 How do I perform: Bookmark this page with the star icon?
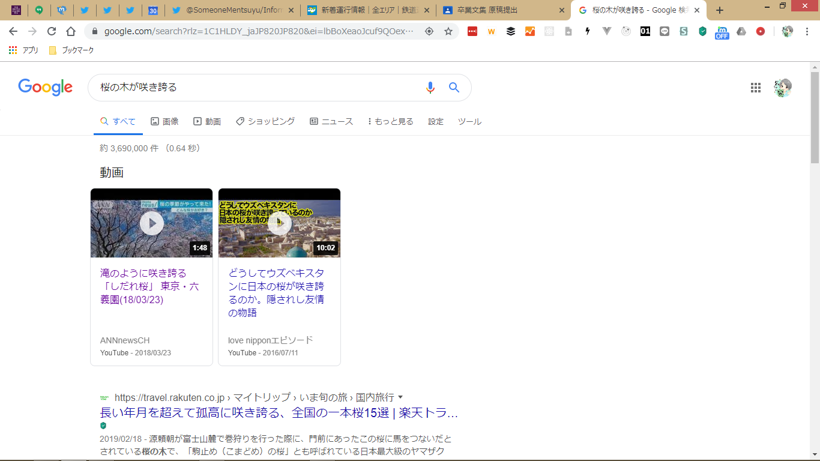coord(448,31)
